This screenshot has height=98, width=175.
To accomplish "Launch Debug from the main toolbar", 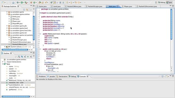I will click(x=18, y=2).
